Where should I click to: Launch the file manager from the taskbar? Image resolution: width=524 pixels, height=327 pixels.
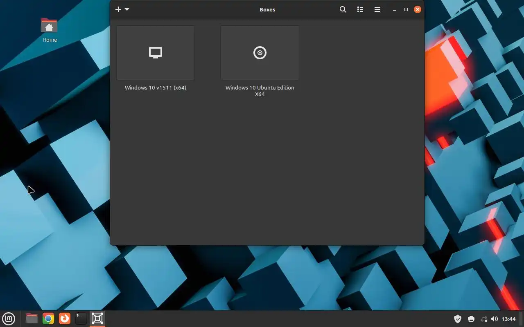click(32, 318)
